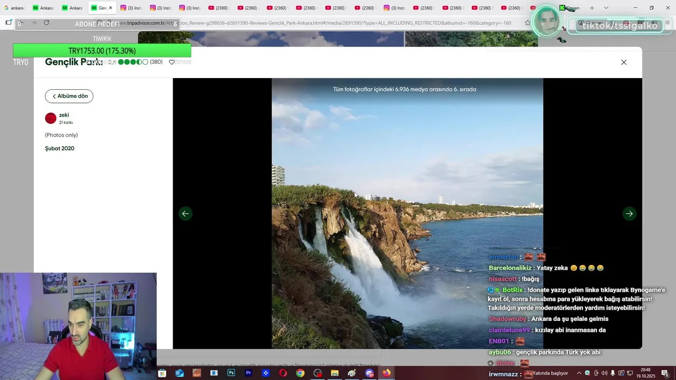
Task: Open the volume control in system tray
Action: tap(604, 373)
